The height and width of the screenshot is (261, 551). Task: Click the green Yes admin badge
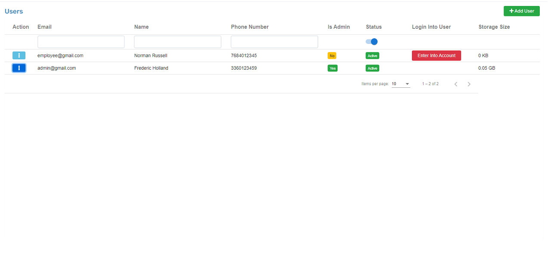[332, 68]
